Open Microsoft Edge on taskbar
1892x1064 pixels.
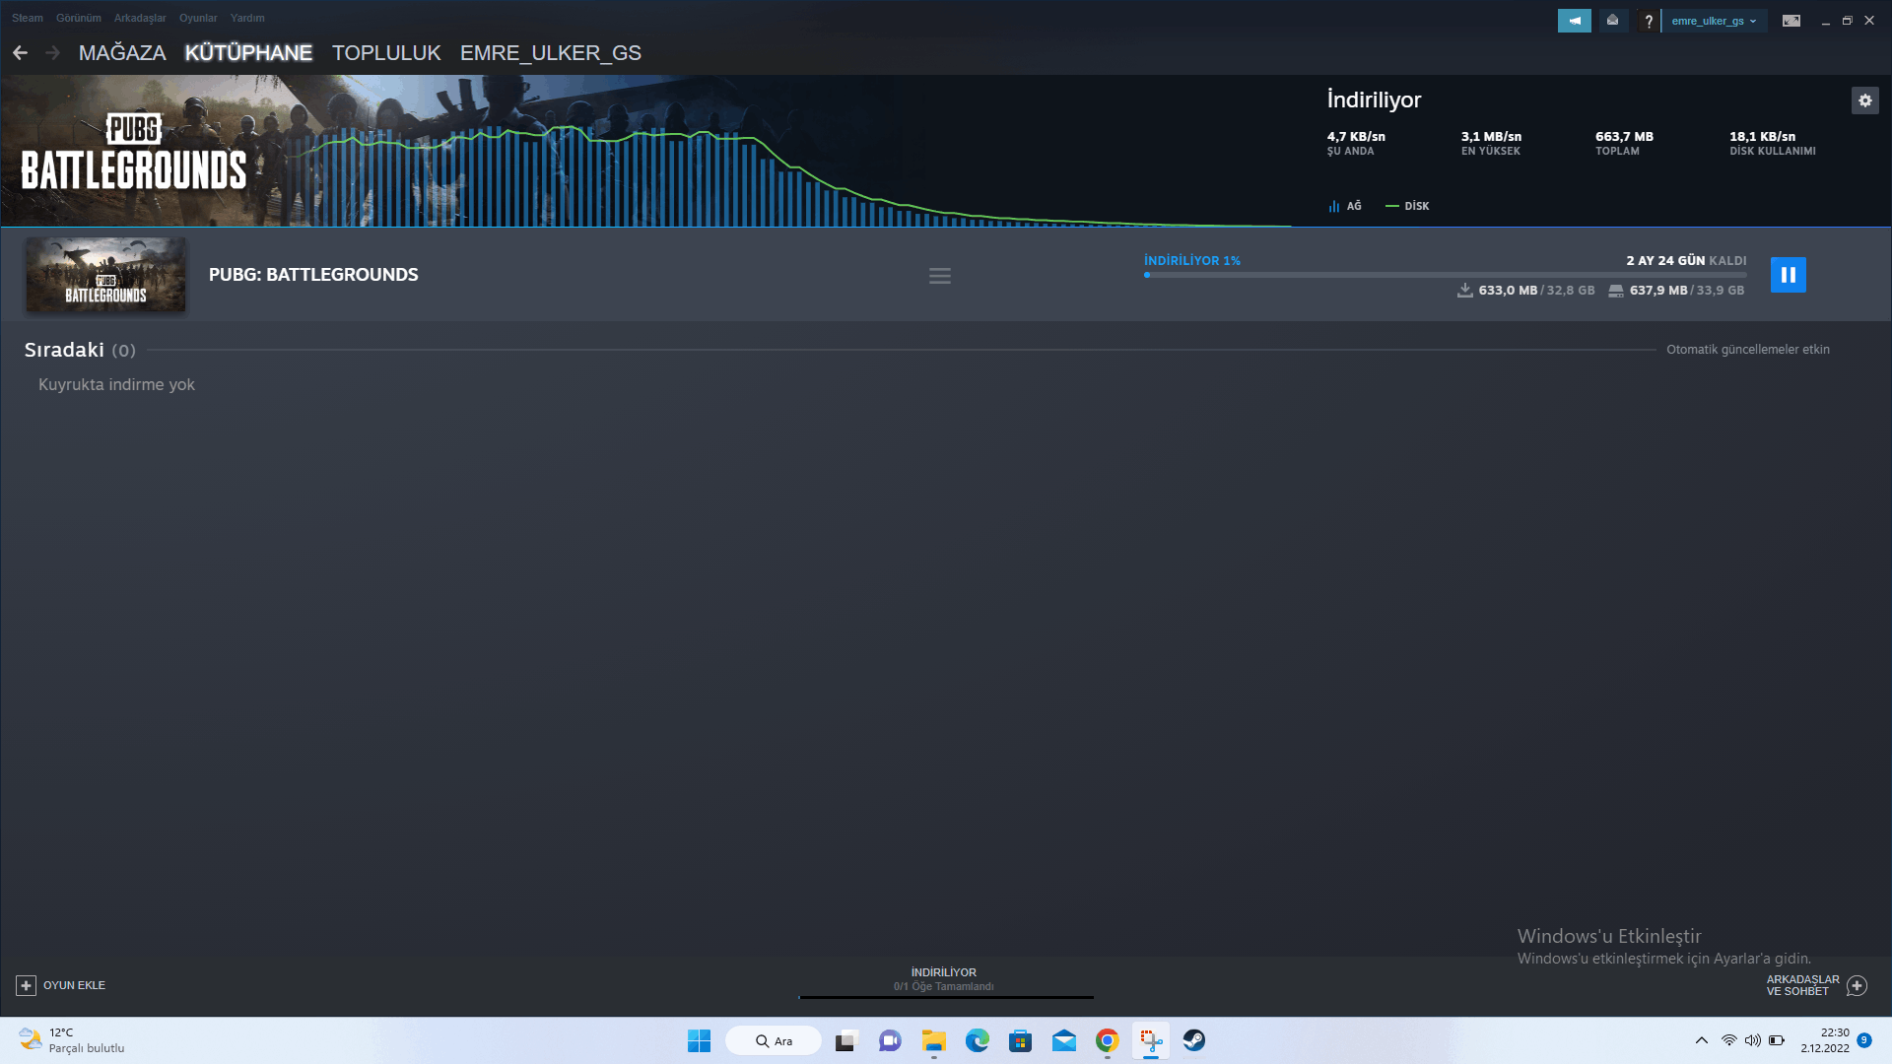pyautogui.click(x=977, y=1040)
